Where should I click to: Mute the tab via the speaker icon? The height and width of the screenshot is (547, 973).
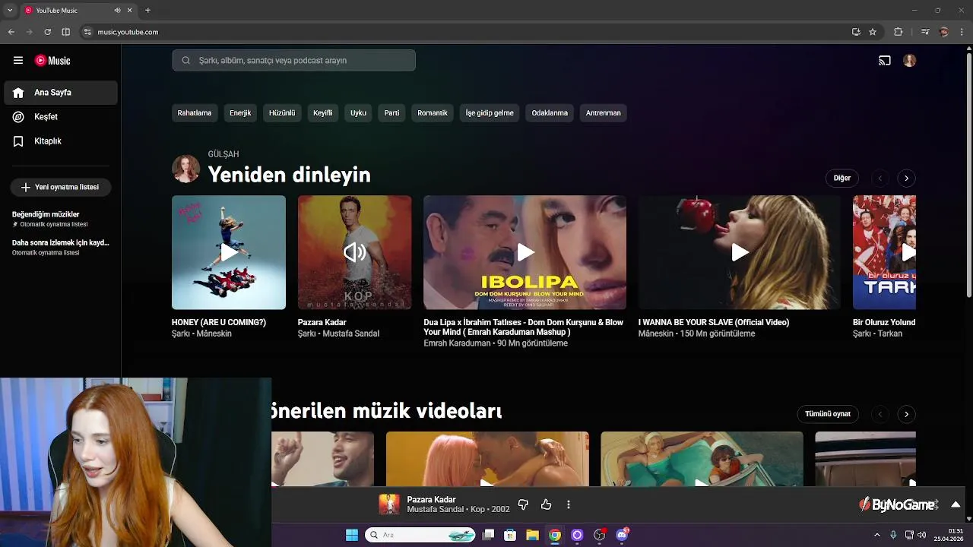point(117,11)
